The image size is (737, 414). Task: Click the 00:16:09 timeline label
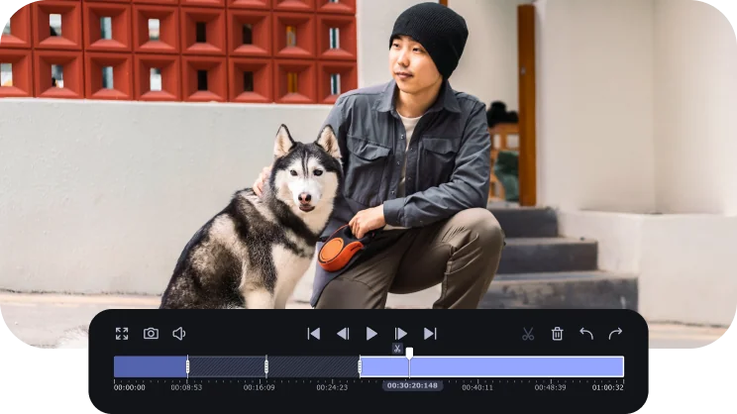tap(259, 387)
